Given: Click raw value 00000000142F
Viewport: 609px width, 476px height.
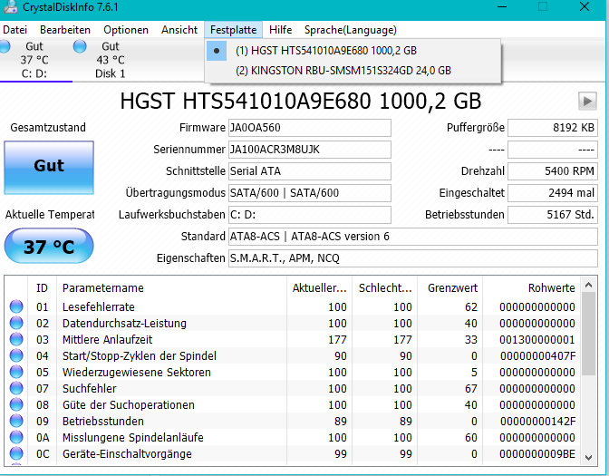Looking at the screenshot, I should click(x=538, y=422).
